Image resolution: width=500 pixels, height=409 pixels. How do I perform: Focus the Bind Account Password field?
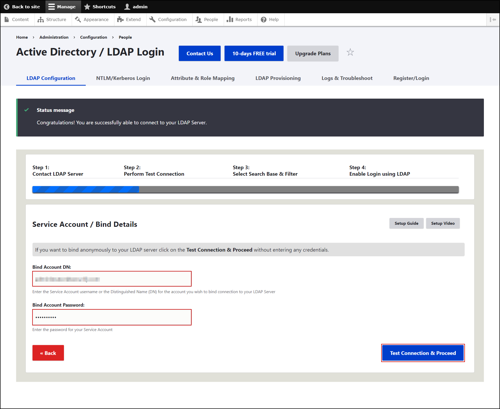pos(112,317)
